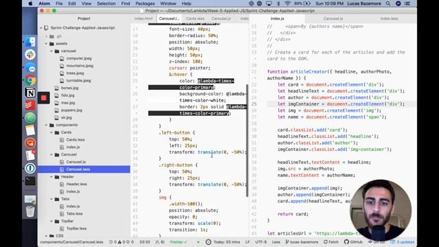Open Slack from the Dock
Viewport: 439px width, 247px height.
tap(30, 54)
